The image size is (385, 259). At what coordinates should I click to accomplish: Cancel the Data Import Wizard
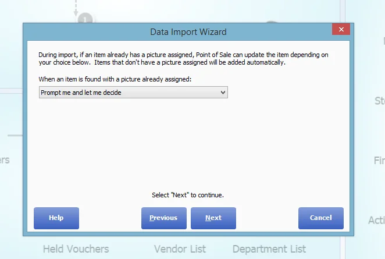(321, 218)
